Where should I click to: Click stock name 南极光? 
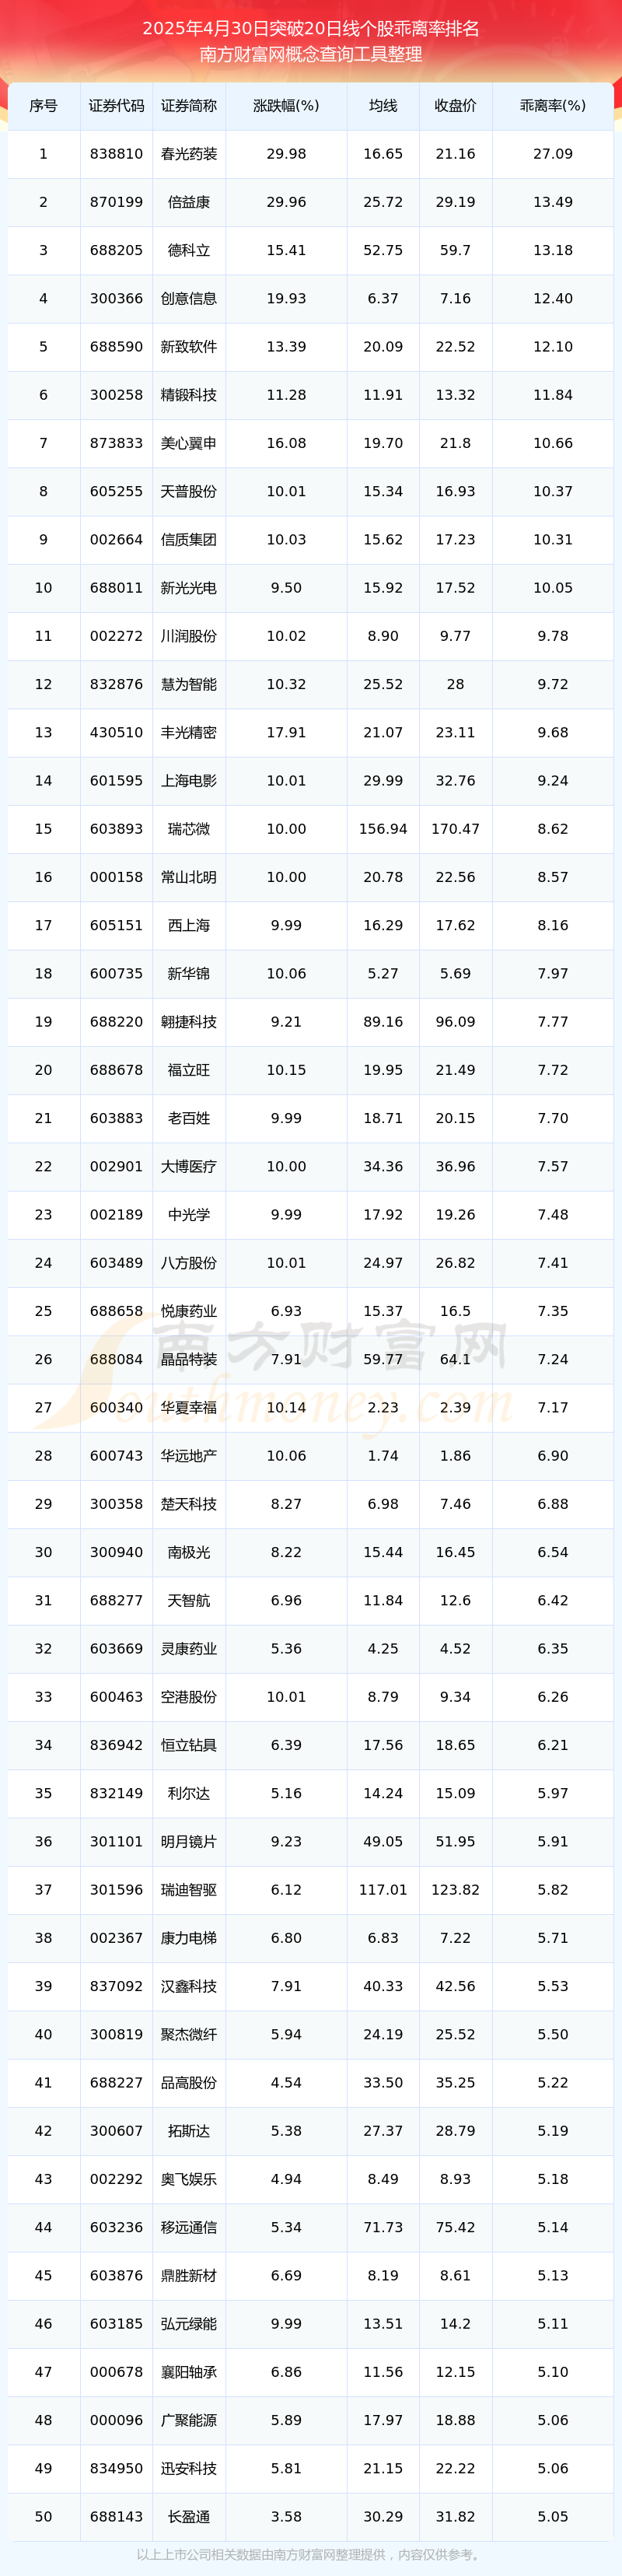point(189,1553)
